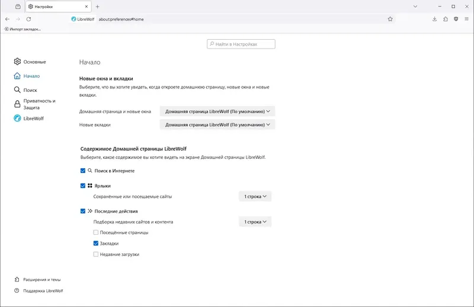Click the Новые окна и вкладки heading

pyautogui.click(x=106, y=78)
